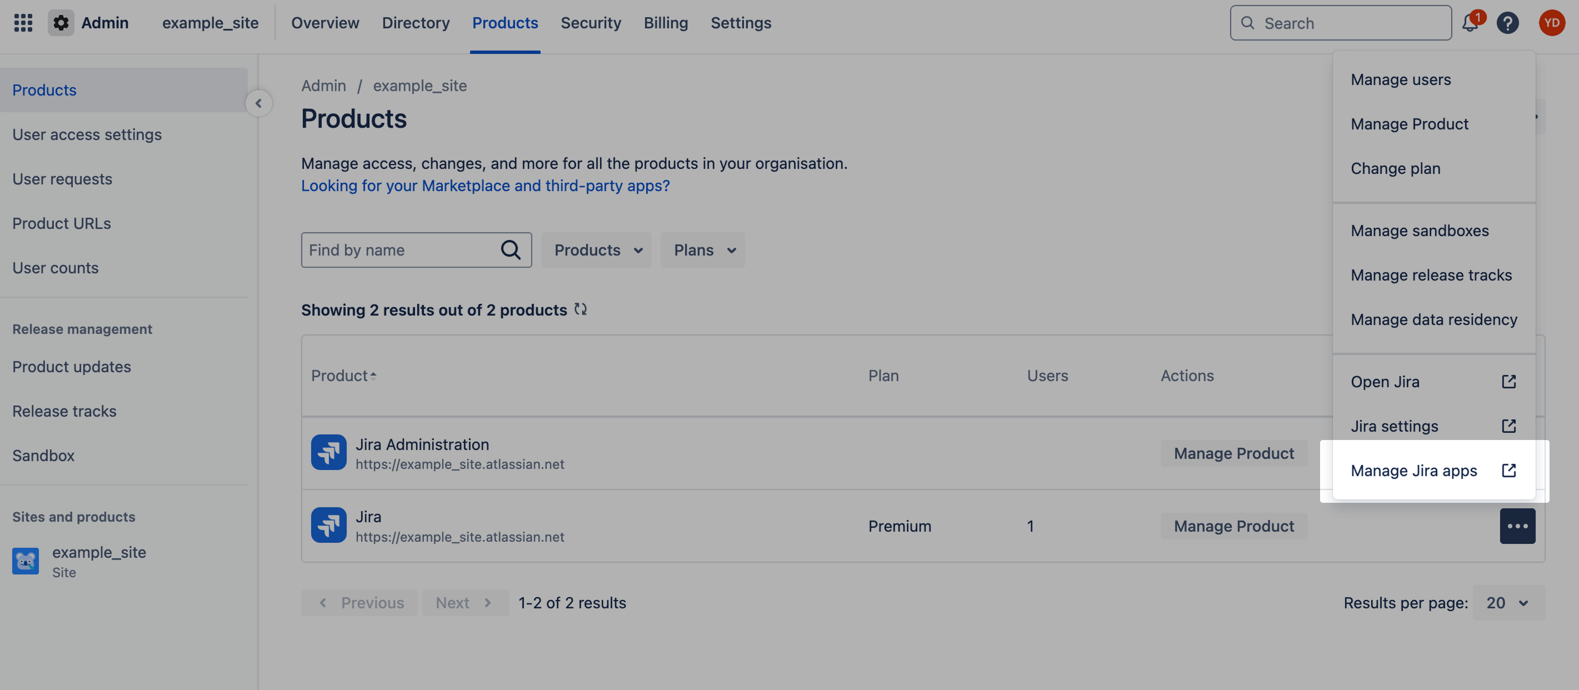Viewport: 1579px width, 690px height.
Task: Select the Products top navigation tab
Action: [505, 23]
